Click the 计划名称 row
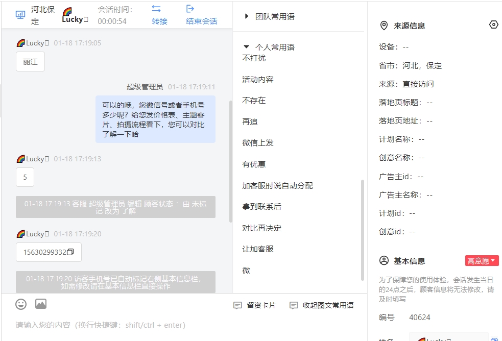 (x=401, y=139)
